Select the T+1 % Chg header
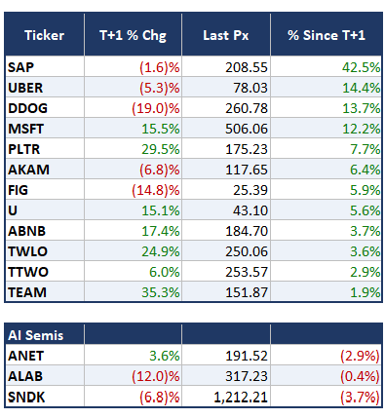The image size is (385, 418). (x=133, y=35)
